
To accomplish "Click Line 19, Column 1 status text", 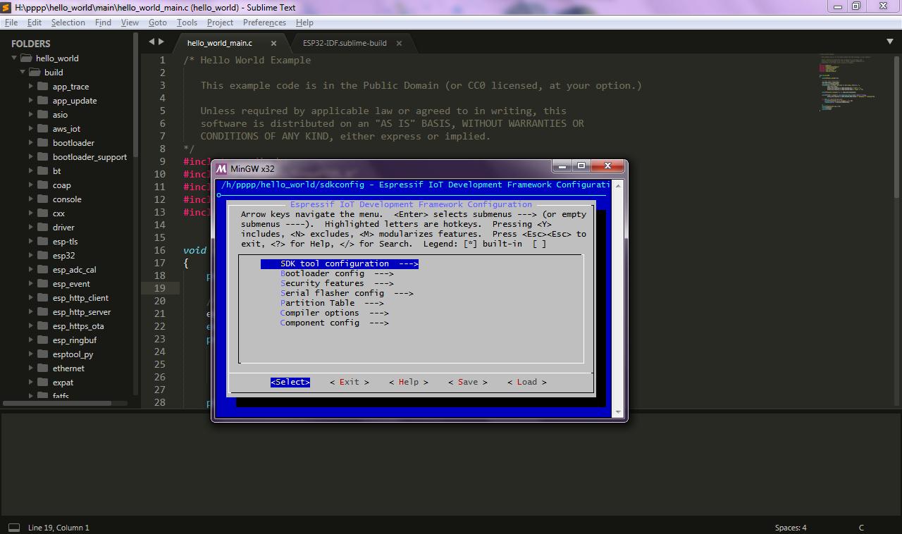I will tap(58, 527).
